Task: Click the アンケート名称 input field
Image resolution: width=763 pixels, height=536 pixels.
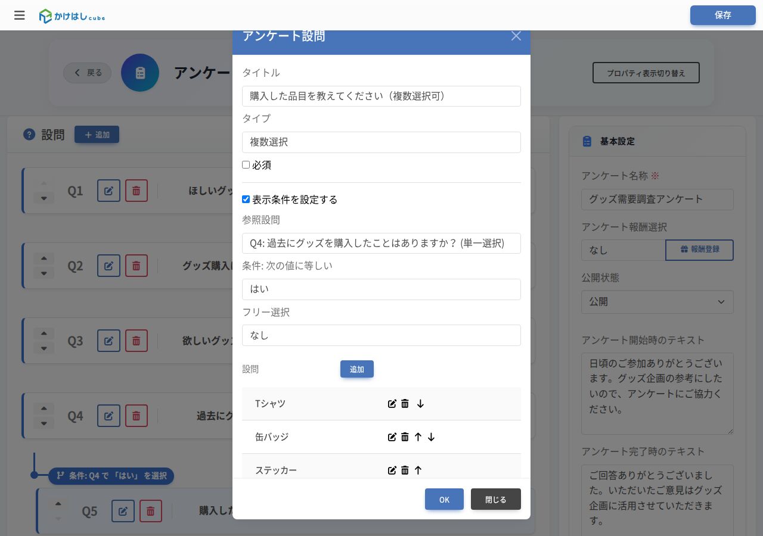Action: [x=657, y=200]
